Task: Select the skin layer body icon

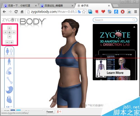Action: (9, 62)
